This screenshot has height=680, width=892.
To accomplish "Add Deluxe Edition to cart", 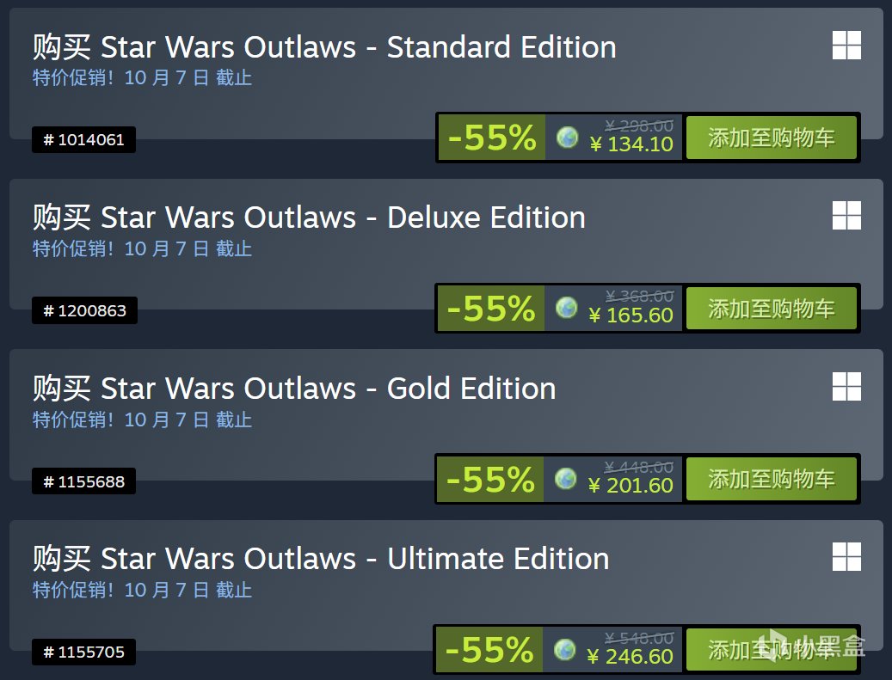I will point(772,309).
